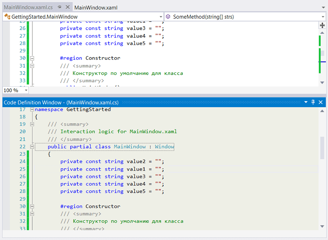Collapse the summary comment on editor line 31
The image size is (328, 240).
pos(32,66)
